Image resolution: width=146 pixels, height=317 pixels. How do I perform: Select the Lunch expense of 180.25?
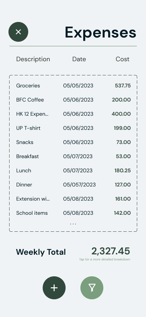coord(73,171)
